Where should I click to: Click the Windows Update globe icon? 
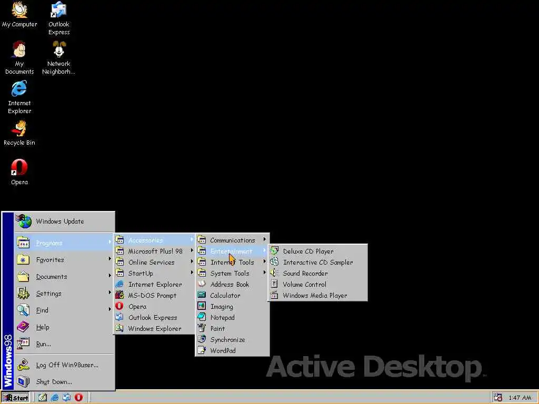24,221
